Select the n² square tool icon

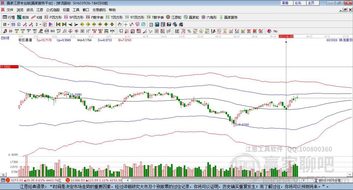point(59,31)
